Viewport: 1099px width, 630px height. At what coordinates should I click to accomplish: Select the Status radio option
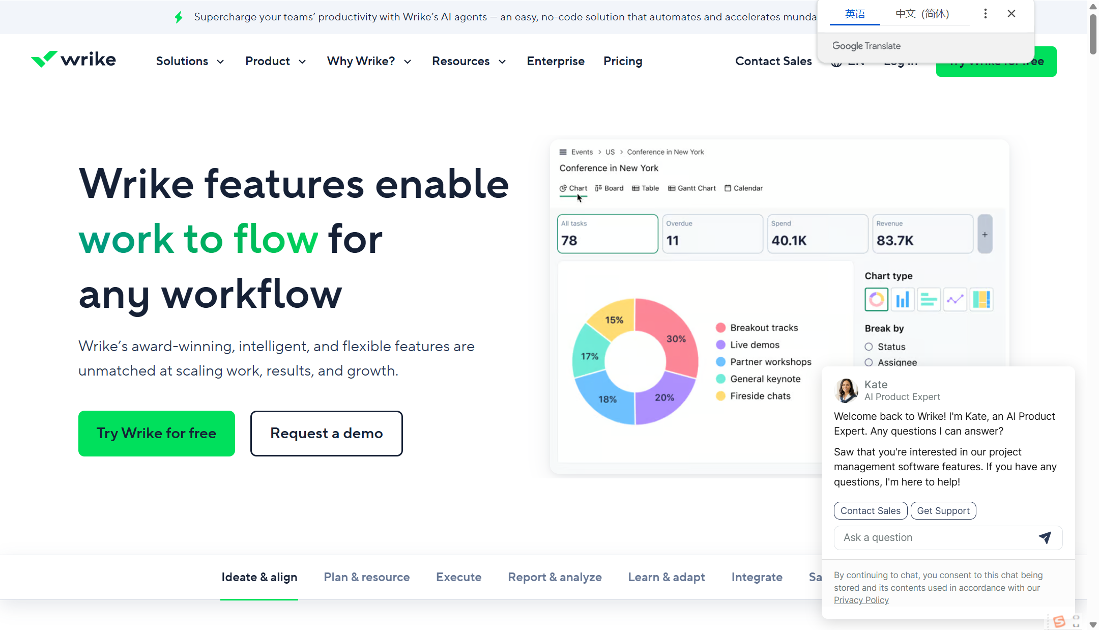[x=869, y=347]
